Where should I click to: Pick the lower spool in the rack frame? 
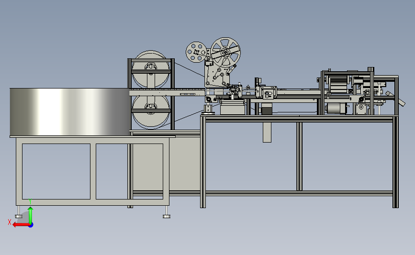pos(151,112)
